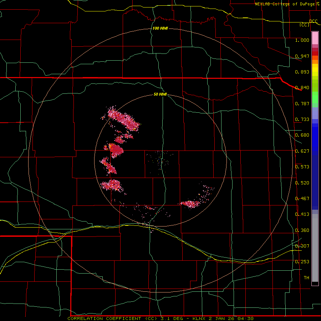Click the gray color bar segment
Screen dimensions: 321x321
pyautogui.click(x=315, y=248)
